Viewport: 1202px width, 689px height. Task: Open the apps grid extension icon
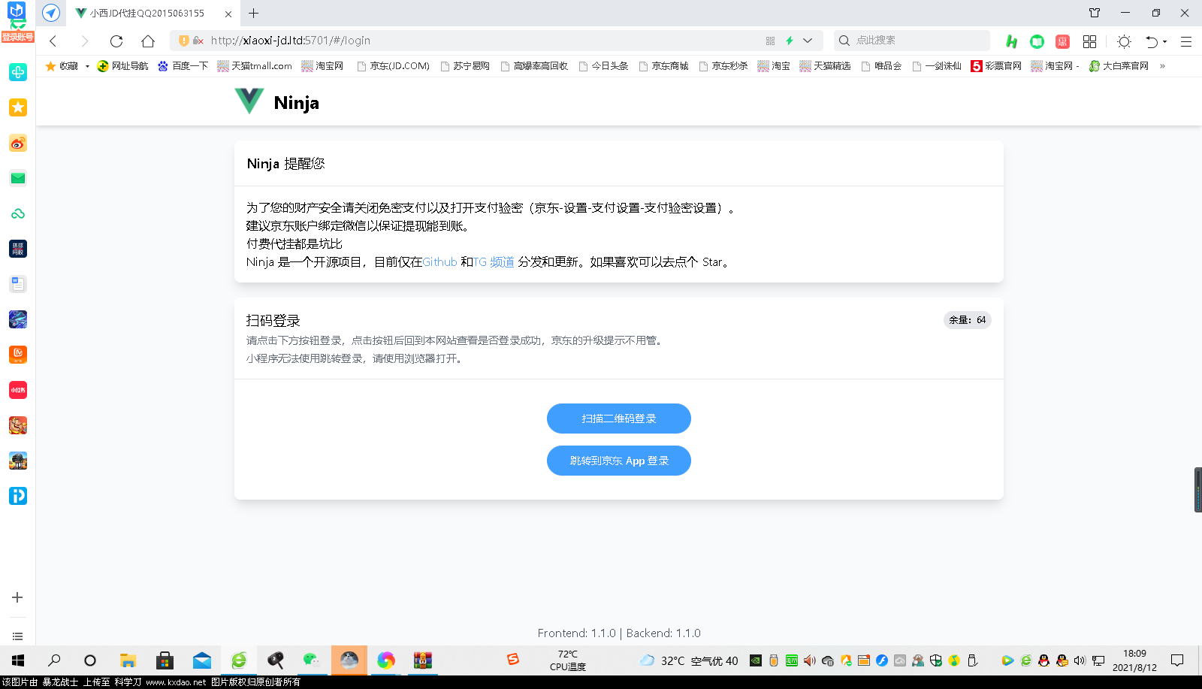[1089, 41]
